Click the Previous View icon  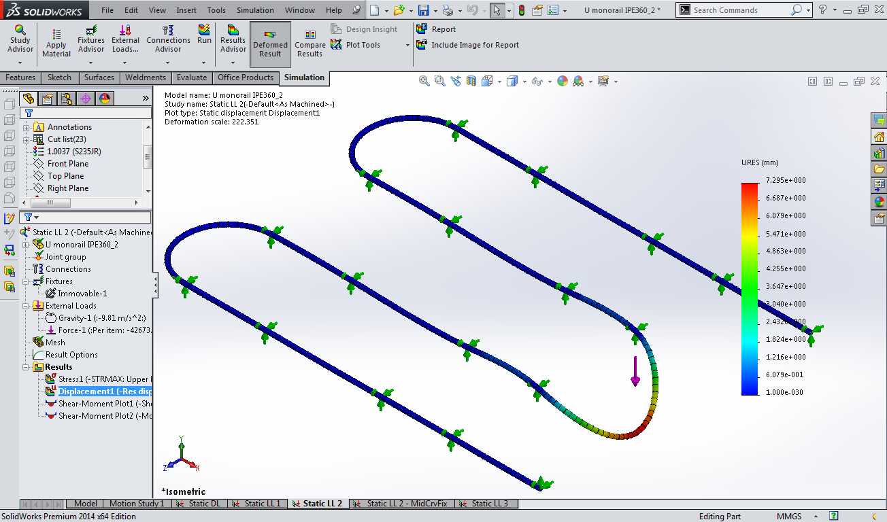[x=456, y=81]
